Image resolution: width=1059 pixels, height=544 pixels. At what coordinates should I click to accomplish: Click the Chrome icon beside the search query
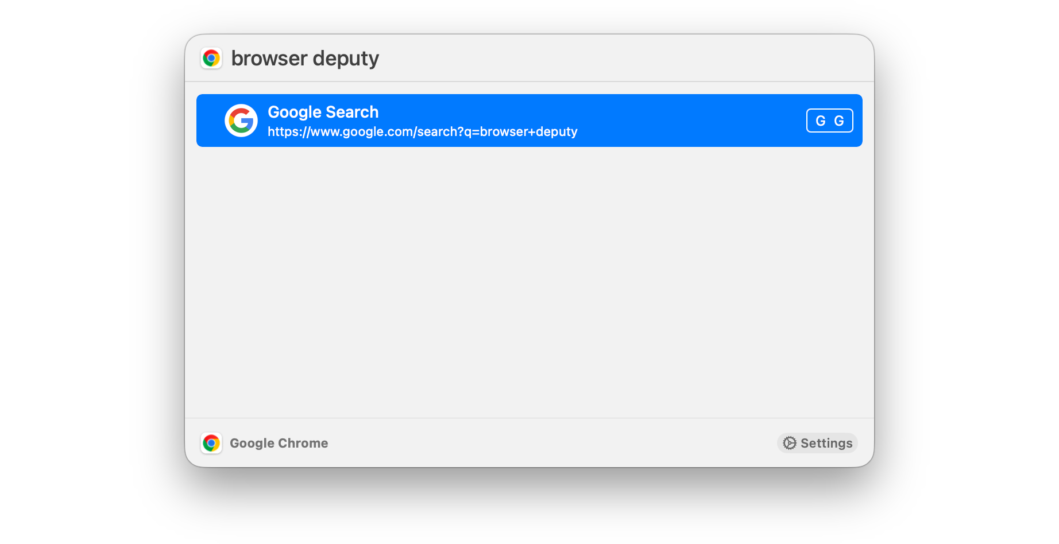click(x=211, y=59)
